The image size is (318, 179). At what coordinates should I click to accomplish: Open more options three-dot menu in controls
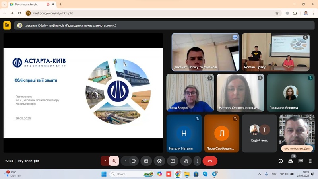(x=197, y=161)
